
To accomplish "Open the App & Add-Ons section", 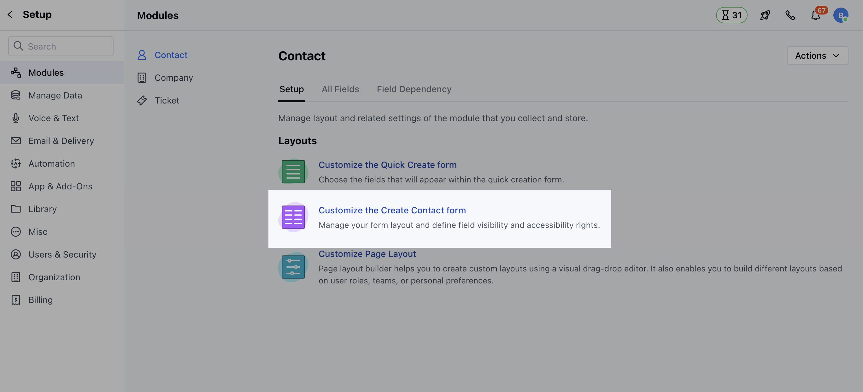I will 60,186.
